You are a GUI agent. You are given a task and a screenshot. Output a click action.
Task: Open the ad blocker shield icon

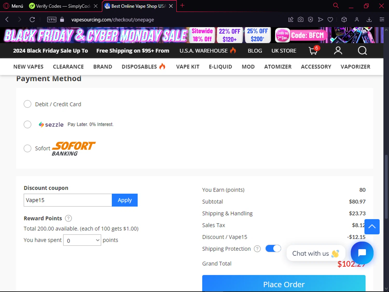click(310, 19)
